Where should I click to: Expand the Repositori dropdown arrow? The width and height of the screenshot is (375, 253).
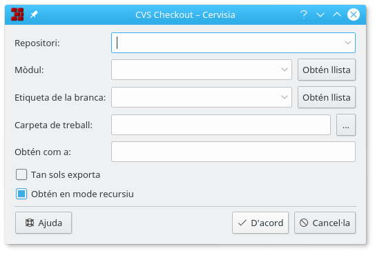[x=348, y=43]
